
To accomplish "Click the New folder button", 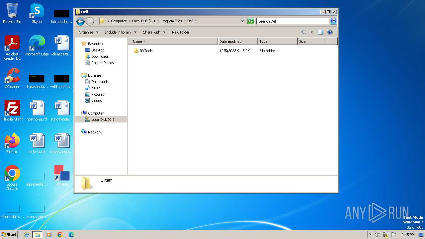I will point(181,32).
